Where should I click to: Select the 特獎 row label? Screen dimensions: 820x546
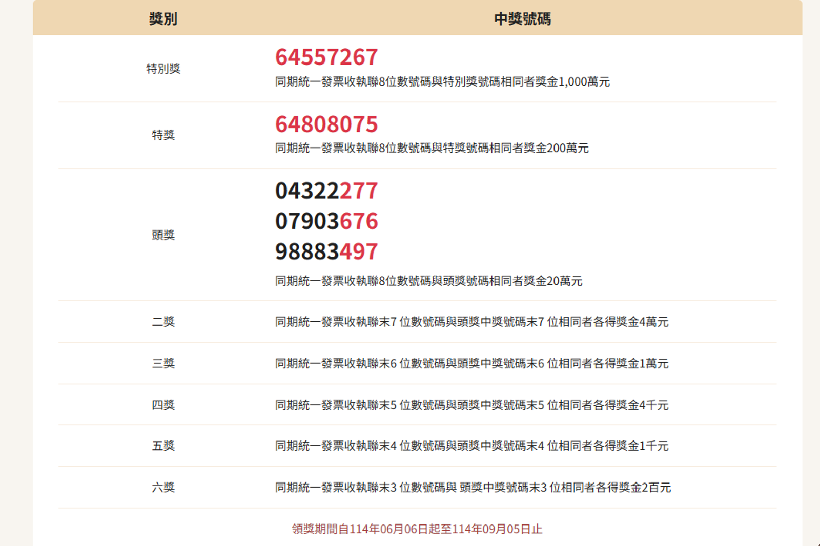tap(163, 135)
